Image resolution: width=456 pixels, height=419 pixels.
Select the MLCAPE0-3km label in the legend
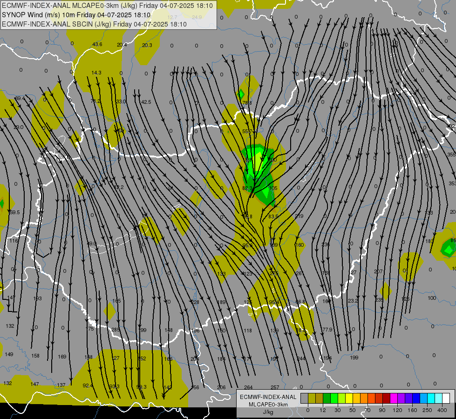click(x=268, y=405)
